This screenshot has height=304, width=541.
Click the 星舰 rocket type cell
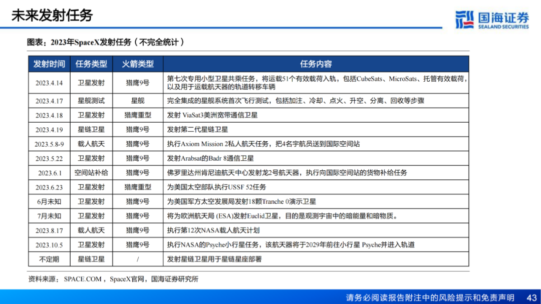click(x=138, y=101)
